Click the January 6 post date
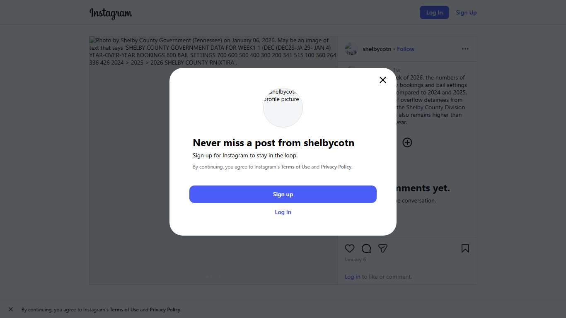The image size is (566, 318). (x=355, y=260)
